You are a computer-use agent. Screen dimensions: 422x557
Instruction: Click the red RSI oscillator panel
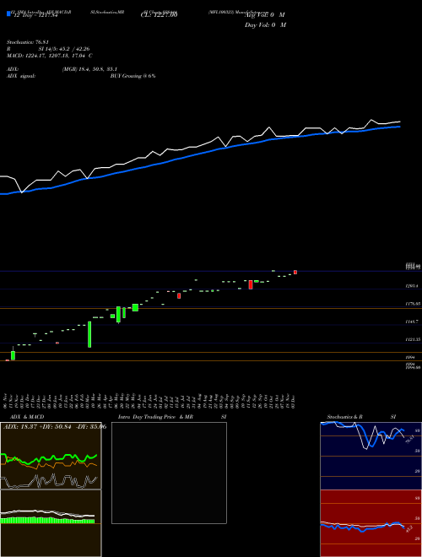[x=371, y=523]
